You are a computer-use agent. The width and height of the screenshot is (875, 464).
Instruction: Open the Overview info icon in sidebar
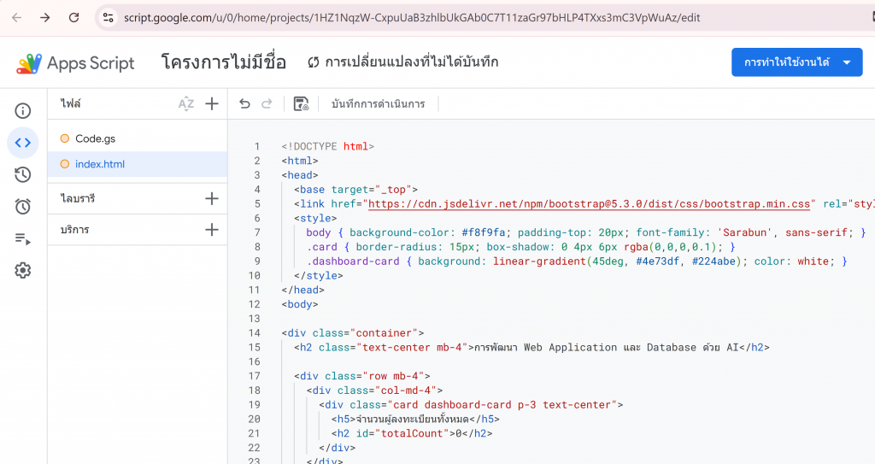23,111
